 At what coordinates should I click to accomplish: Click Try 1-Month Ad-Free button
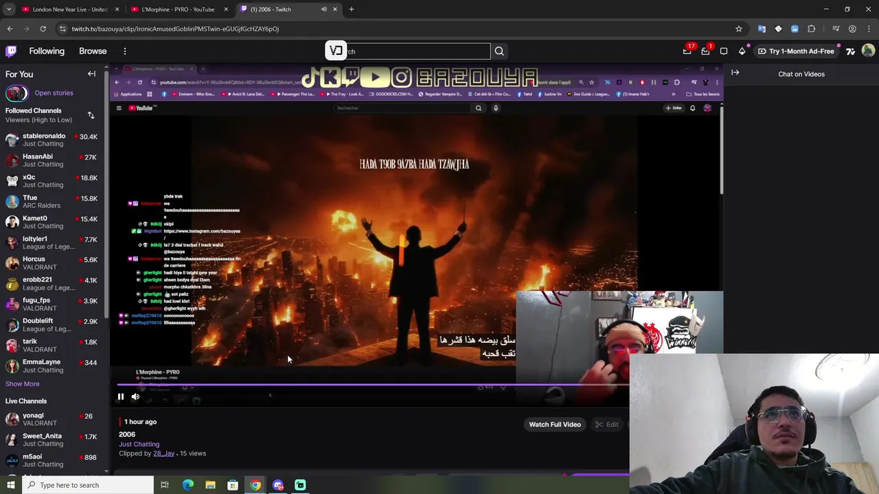(796, 51)
